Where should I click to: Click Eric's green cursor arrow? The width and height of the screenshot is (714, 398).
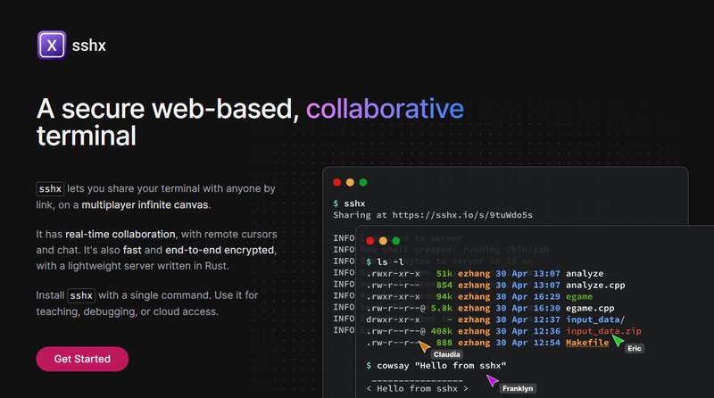[x=618, y=340]
